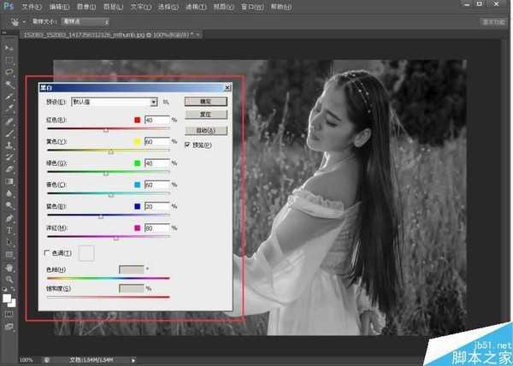Image resolution: width=513 pixels, height=366 pixels.
Task: Open the 预设 (Preset) dropdown
Action: coord(115,102)
